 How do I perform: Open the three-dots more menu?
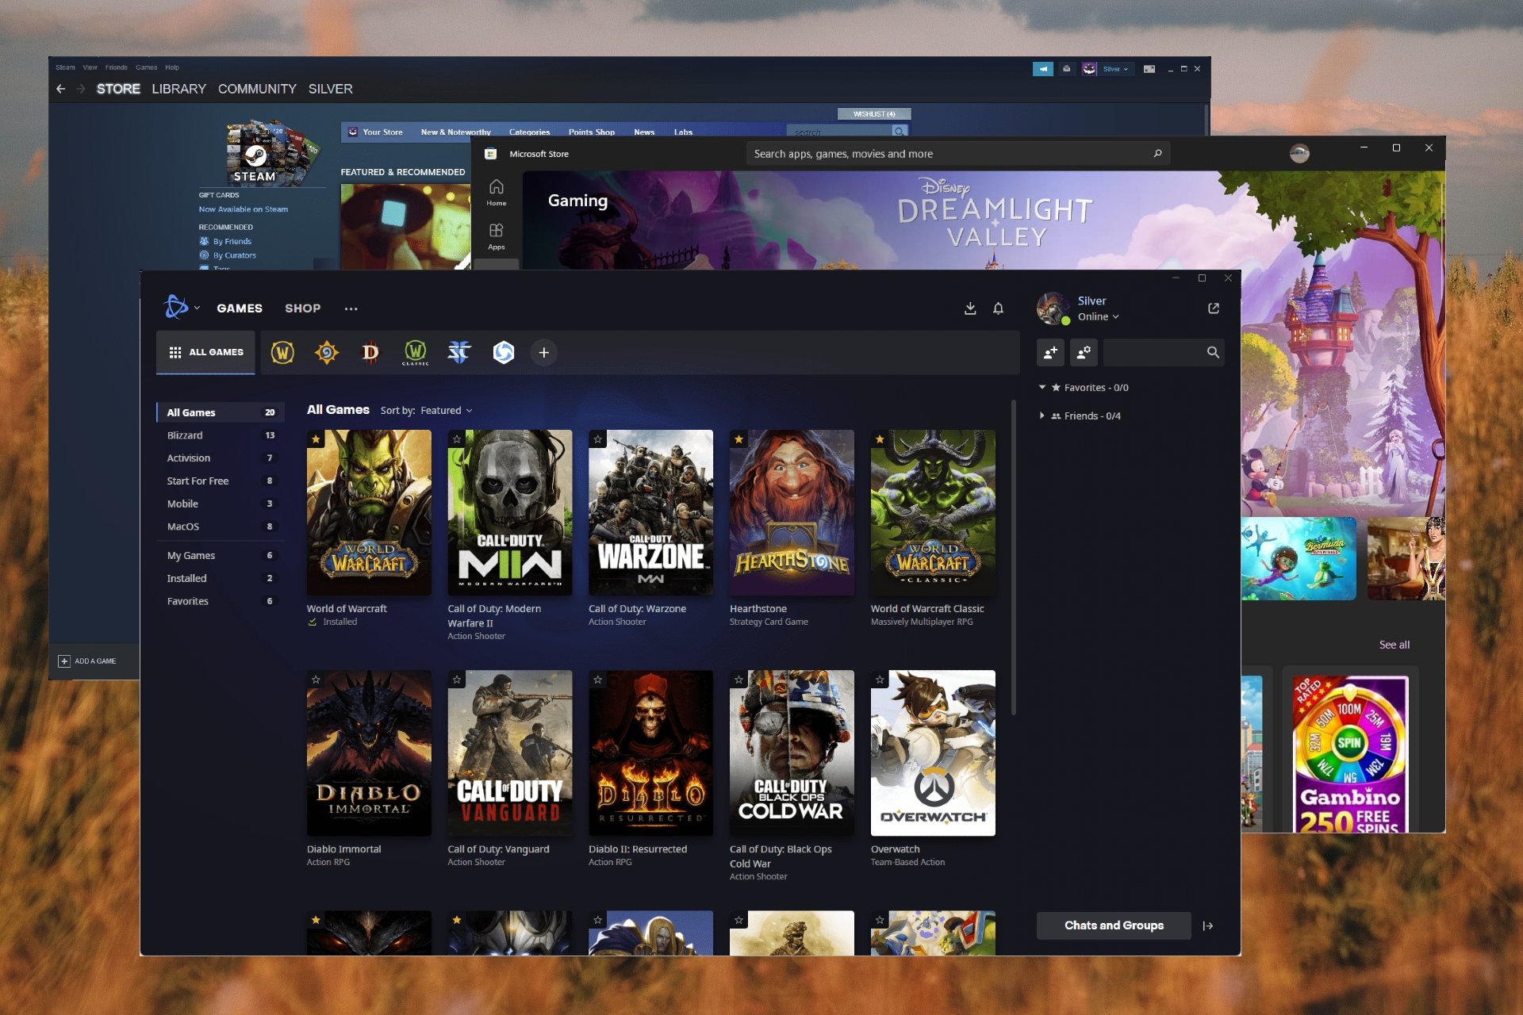point(351,308)
